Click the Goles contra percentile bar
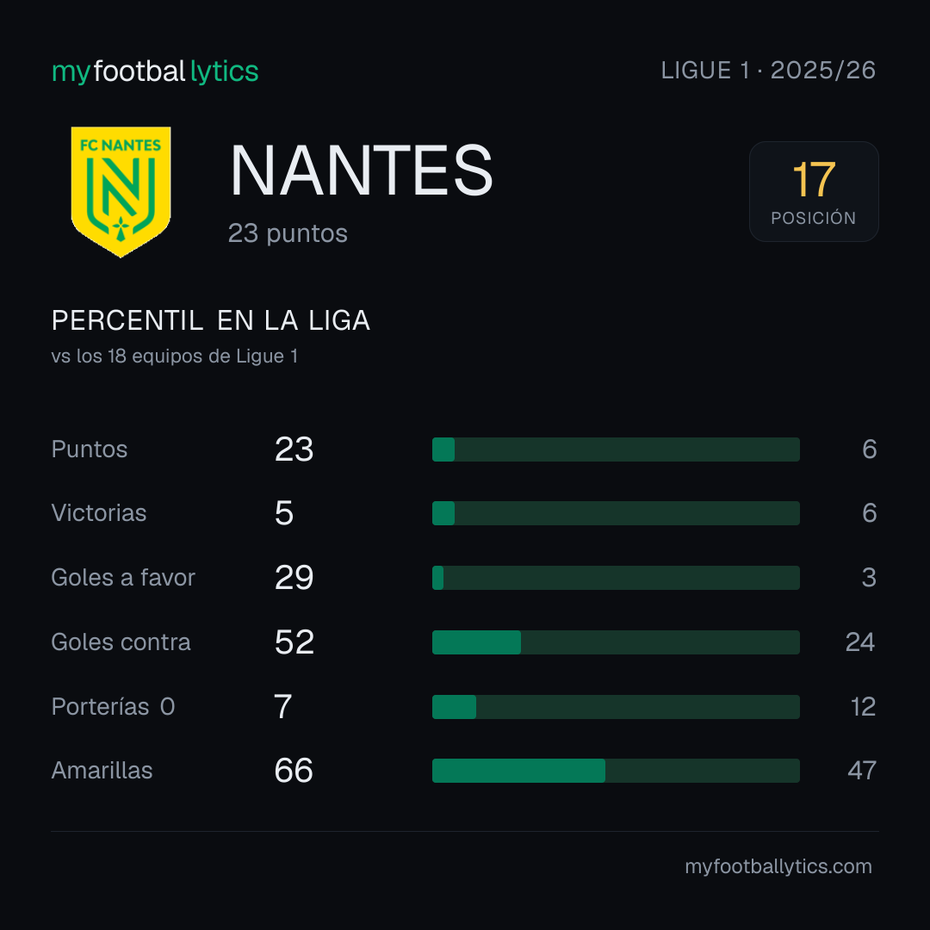Image resolution: width=930 pixels, height=930 pixels. tap(616, 642)
